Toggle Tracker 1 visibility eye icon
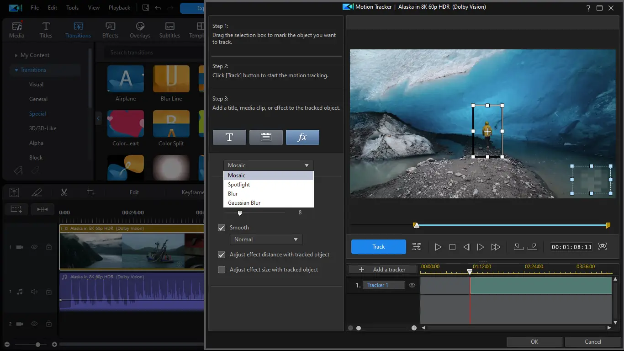Viewport: 624px width, 351px height. tap(412, 285)
